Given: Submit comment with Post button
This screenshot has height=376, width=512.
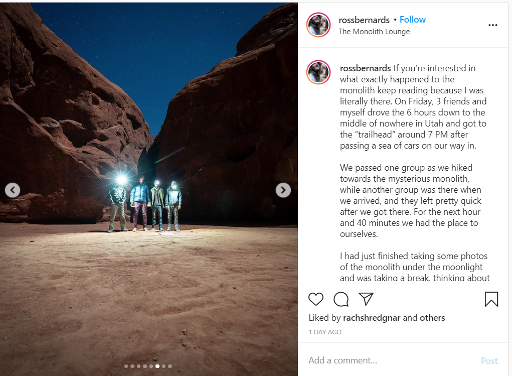Looking at the screenshot, I should [x=489, y=361].
